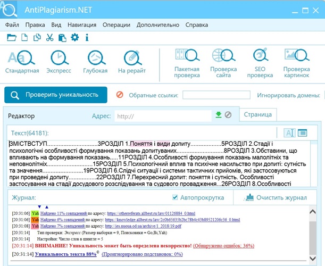Open the Найдено 7% совпадений link
Image resolution: width=325 pixels, height=266 pixels.
click(x=63, y=226)
